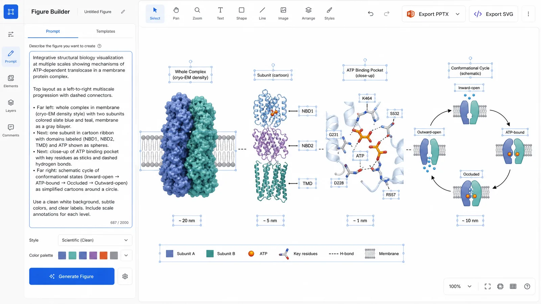
Task: Open the Arrange tool
Action: coord(308,14)
